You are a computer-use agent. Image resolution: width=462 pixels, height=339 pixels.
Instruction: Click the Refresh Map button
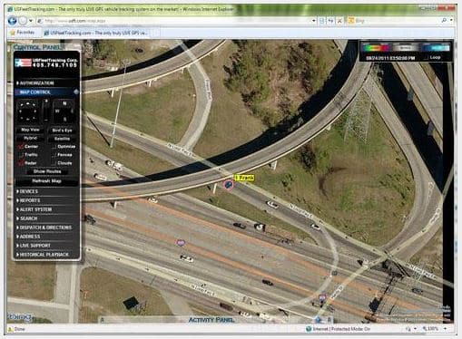pyautogui.click(x=47, y=181)
